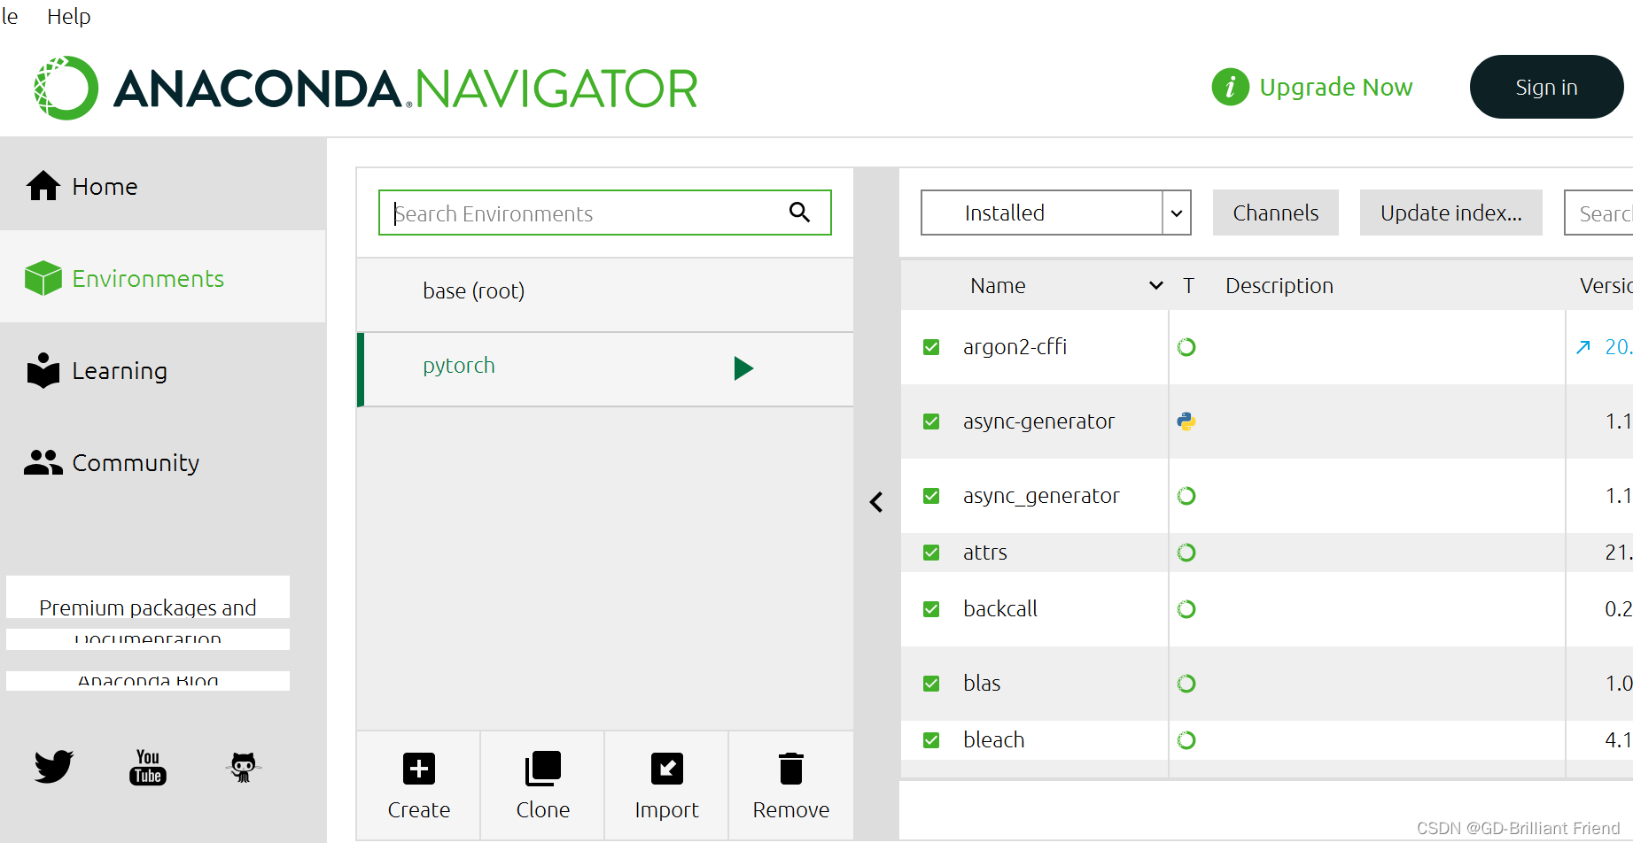Click the Remove environment trash icon

(790, 769)
